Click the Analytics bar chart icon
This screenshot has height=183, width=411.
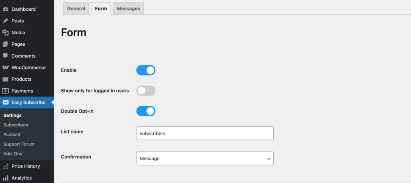pos(6,178)
